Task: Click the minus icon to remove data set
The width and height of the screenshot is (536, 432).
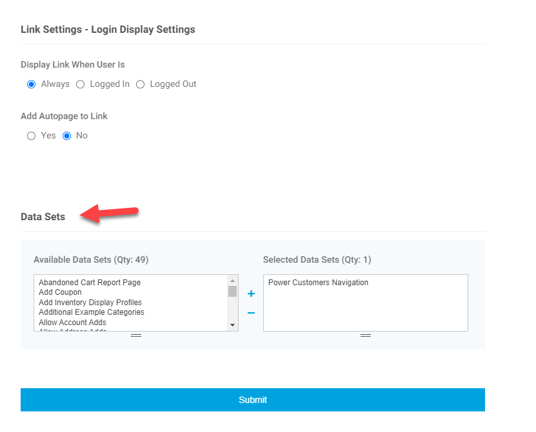Action: pos(252,313)
